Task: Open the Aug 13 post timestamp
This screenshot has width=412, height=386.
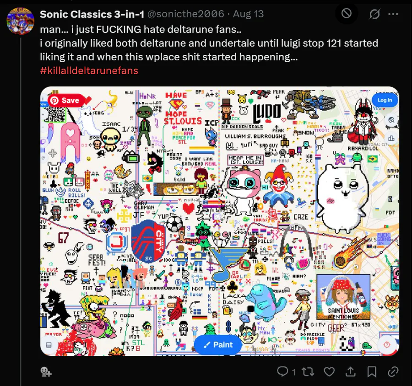Action: click(x=248, y=14)
